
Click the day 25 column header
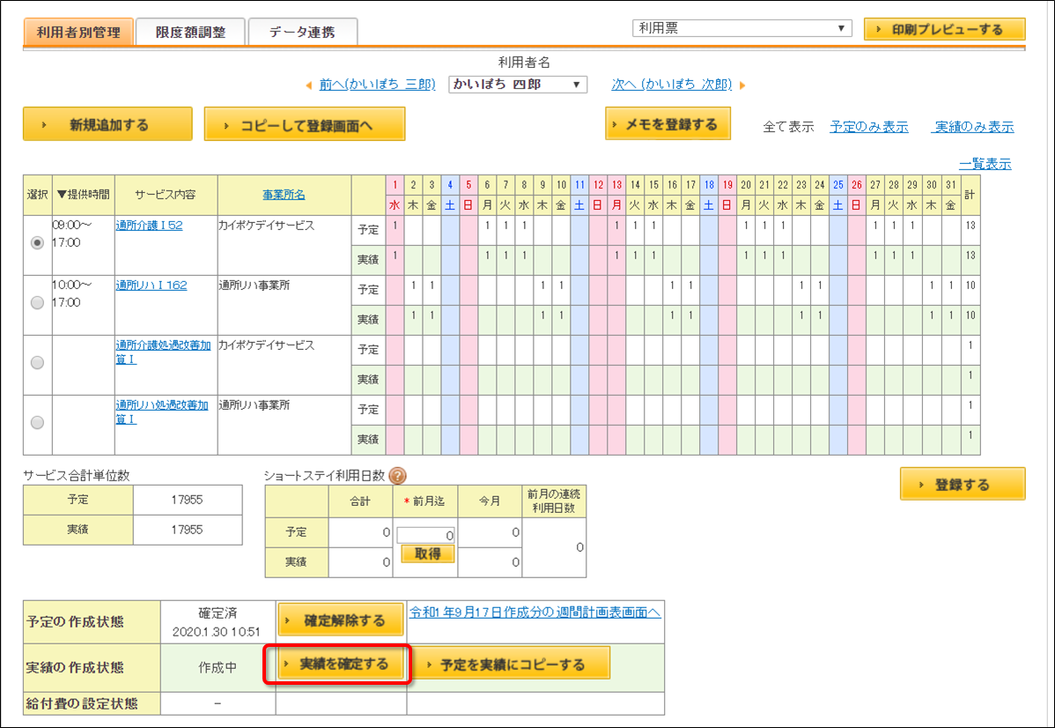click(837, 184)
